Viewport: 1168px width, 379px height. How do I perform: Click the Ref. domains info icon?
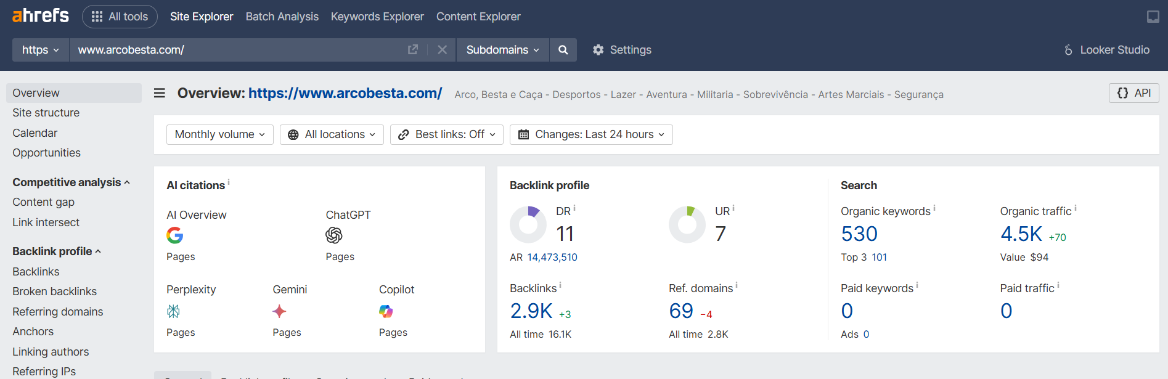(737, 285)
